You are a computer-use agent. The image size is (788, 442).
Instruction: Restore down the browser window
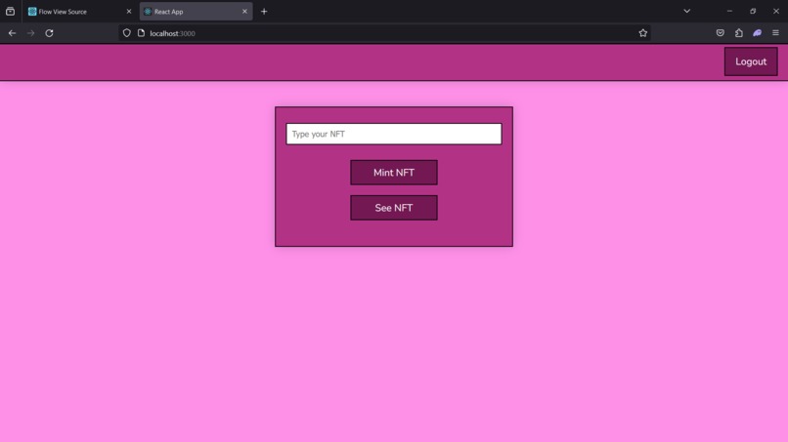point(753,11)
